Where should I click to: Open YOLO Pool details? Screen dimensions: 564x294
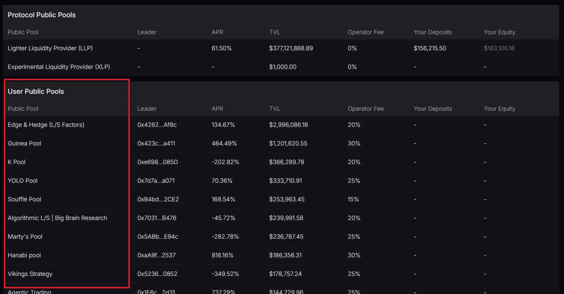(x=22, y=181)
